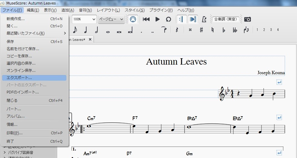Select voice 4
The image size is (297, 158).
(278, 30)
